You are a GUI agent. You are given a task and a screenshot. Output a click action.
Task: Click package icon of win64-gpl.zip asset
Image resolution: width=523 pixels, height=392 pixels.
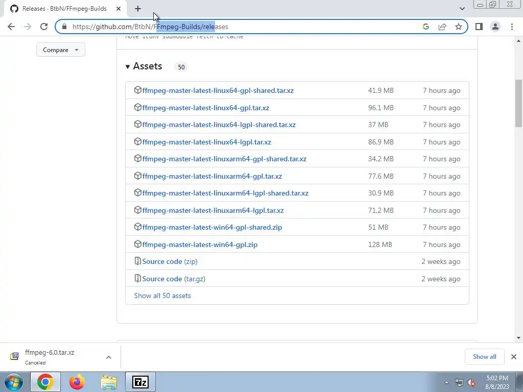(138, 244)
